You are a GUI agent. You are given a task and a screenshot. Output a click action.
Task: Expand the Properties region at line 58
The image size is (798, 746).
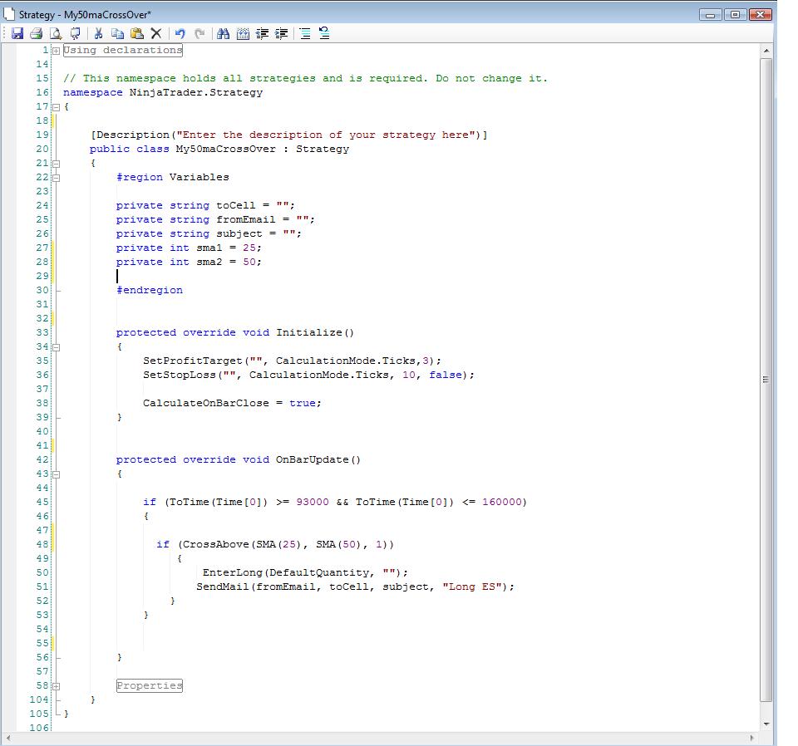click(x=56, y=686)
